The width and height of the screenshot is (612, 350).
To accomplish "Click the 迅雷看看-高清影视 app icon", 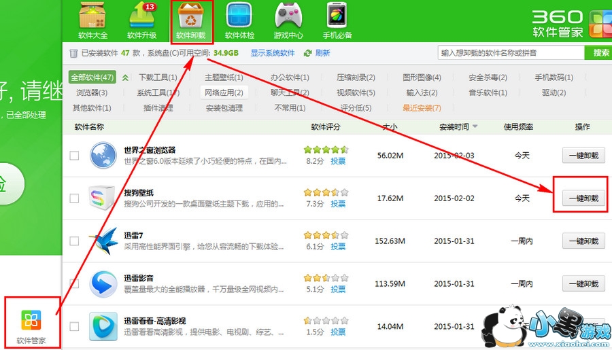I will (x=103, y=326).
